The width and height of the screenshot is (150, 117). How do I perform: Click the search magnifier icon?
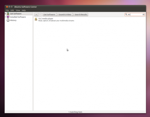126,15
